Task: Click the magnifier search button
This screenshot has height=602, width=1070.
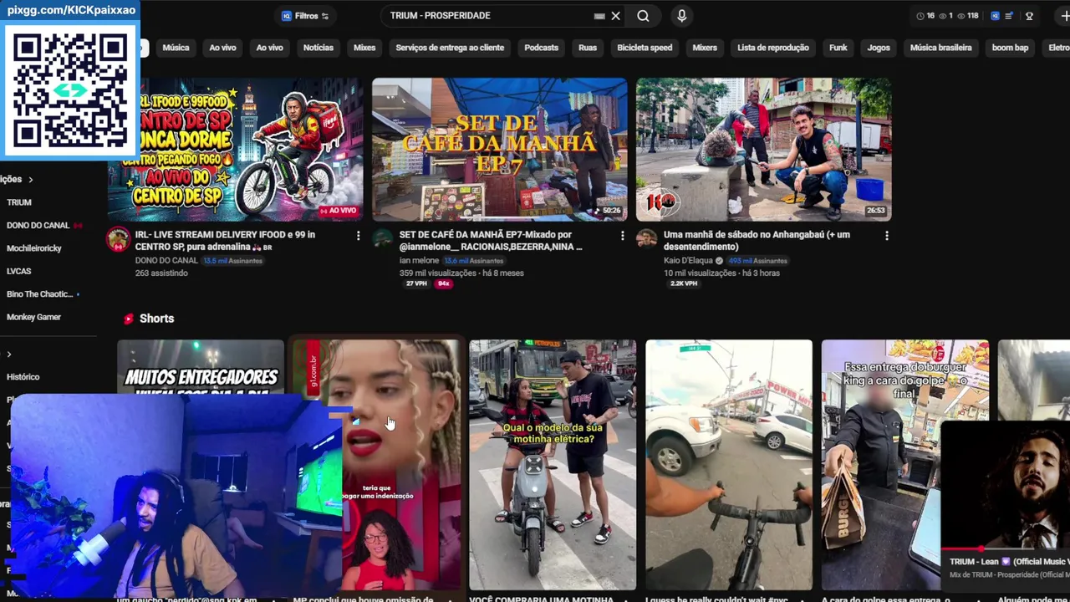Action: 643,16
